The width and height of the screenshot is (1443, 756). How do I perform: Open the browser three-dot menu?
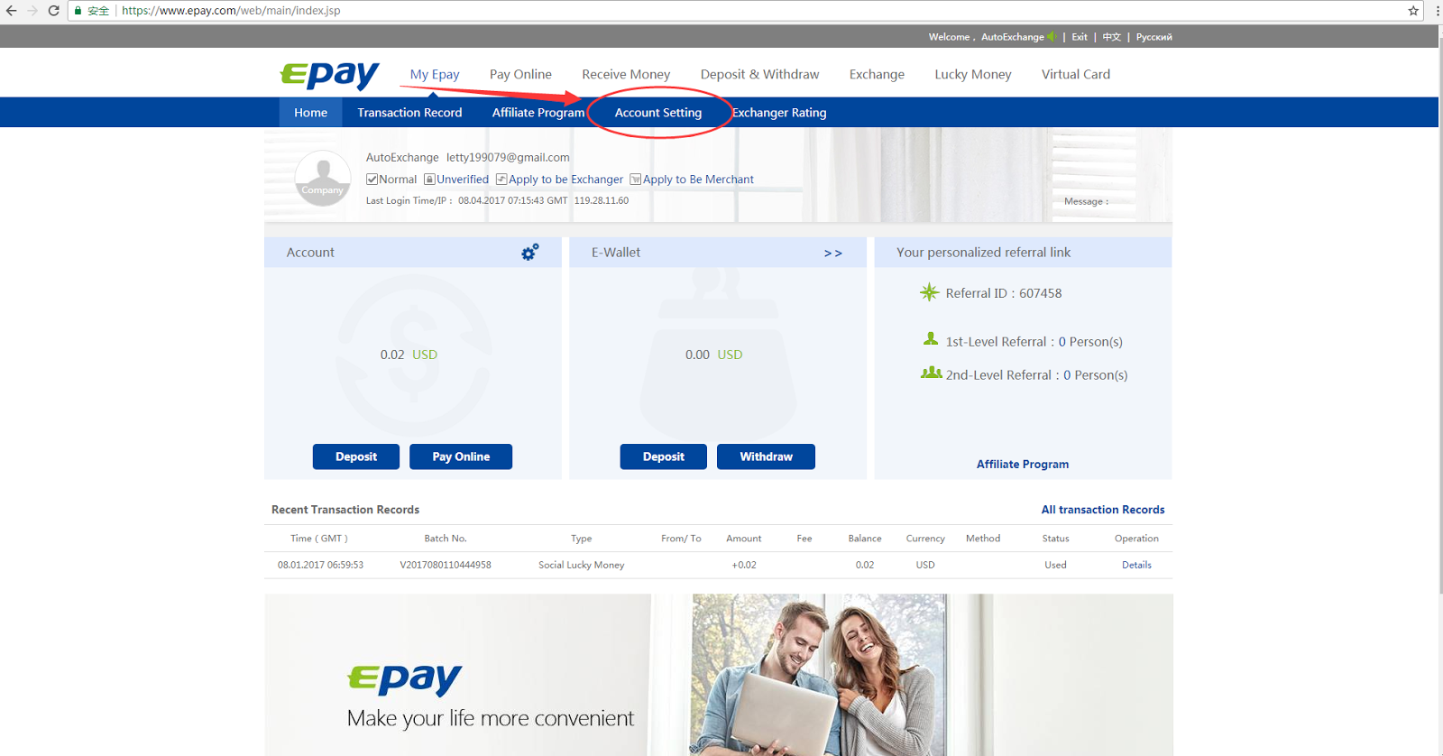click(1438, 11)
